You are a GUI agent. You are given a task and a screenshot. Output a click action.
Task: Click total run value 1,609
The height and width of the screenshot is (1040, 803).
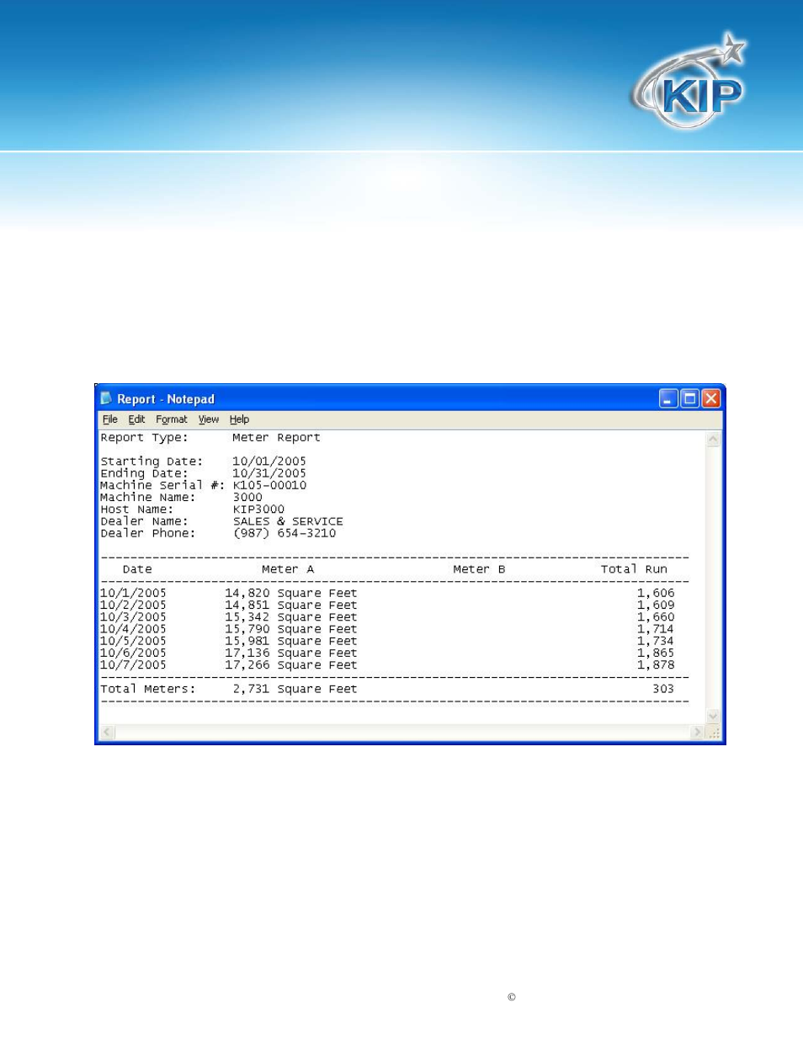click(656, 605)
